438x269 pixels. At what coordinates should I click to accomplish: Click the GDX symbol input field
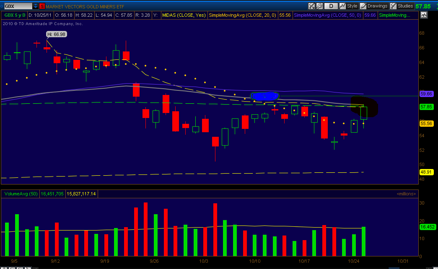18,6
